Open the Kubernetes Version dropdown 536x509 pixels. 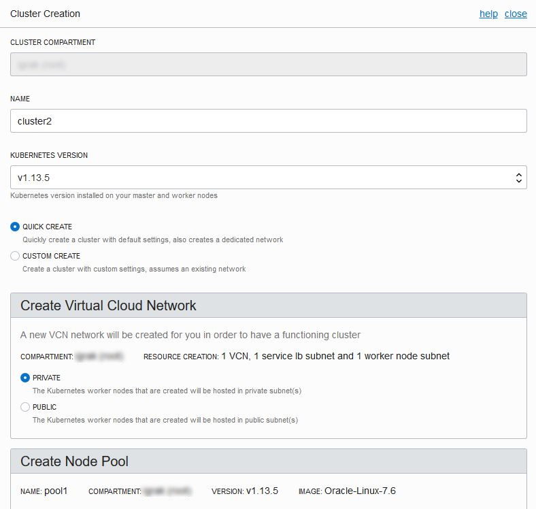268,178
